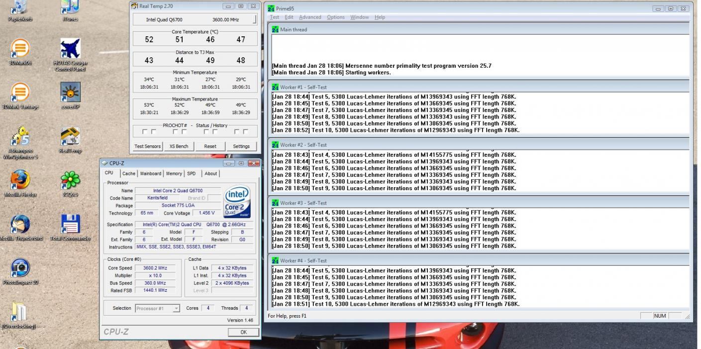Screen dimensions: 701x349
Task: Click the Package value Socket 775 LGA
Action: pos(178,206)
